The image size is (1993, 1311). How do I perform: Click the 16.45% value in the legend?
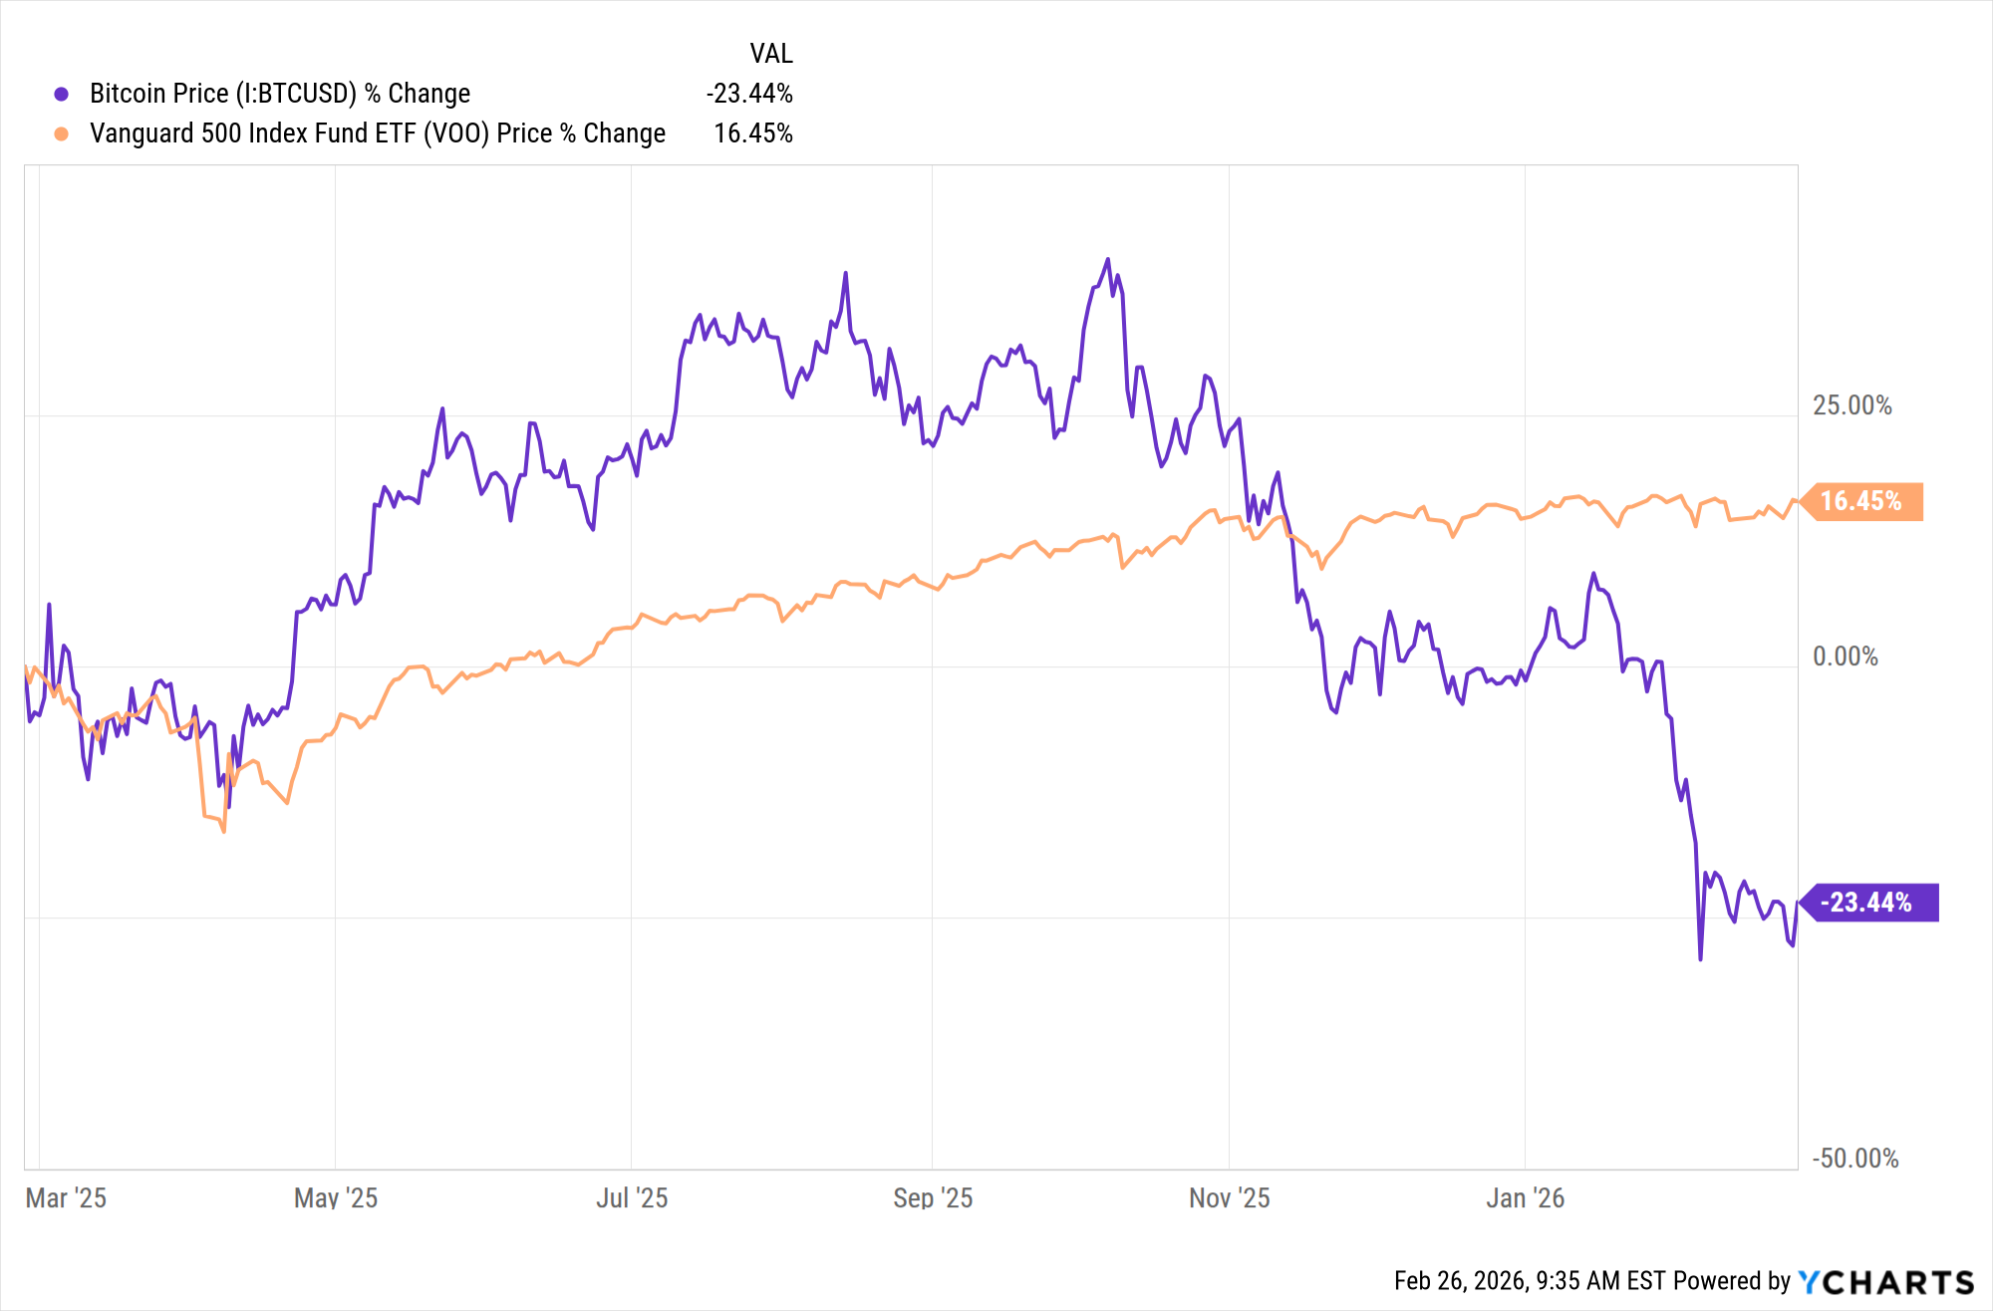pos(753,133)
